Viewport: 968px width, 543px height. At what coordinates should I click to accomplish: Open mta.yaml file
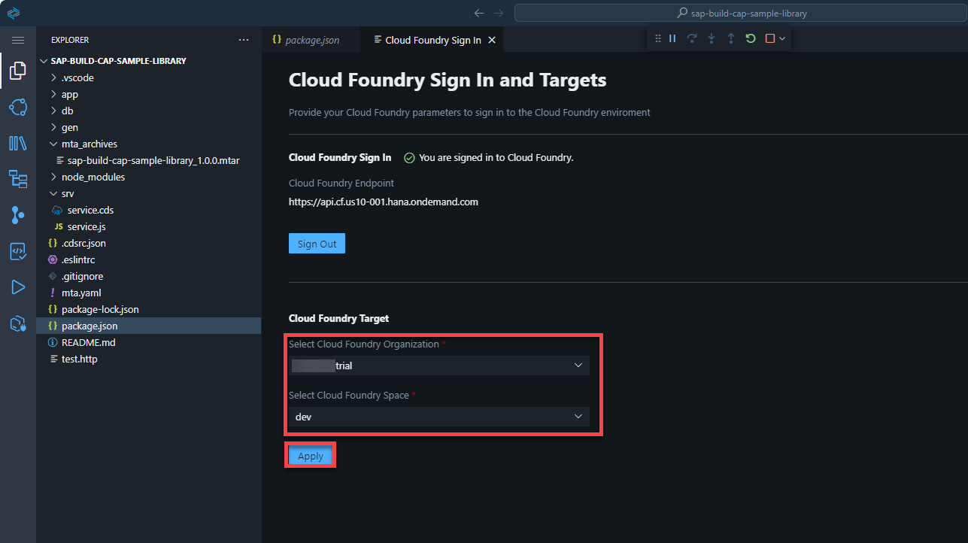(x=148, y=293)
